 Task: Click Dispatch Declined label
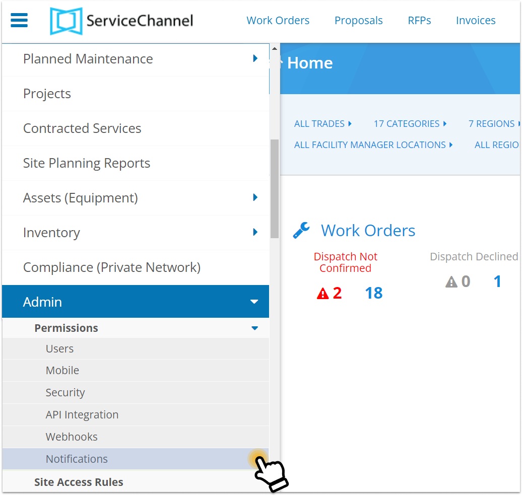(474, 256)
